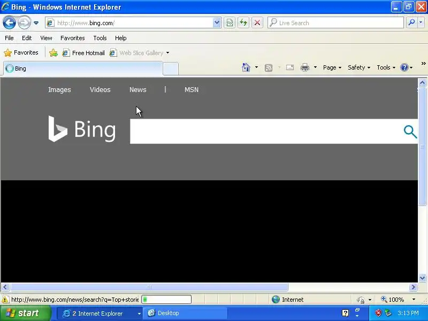
Task: Open the Tools command bar menu
Action: click(x=386, y=67)
